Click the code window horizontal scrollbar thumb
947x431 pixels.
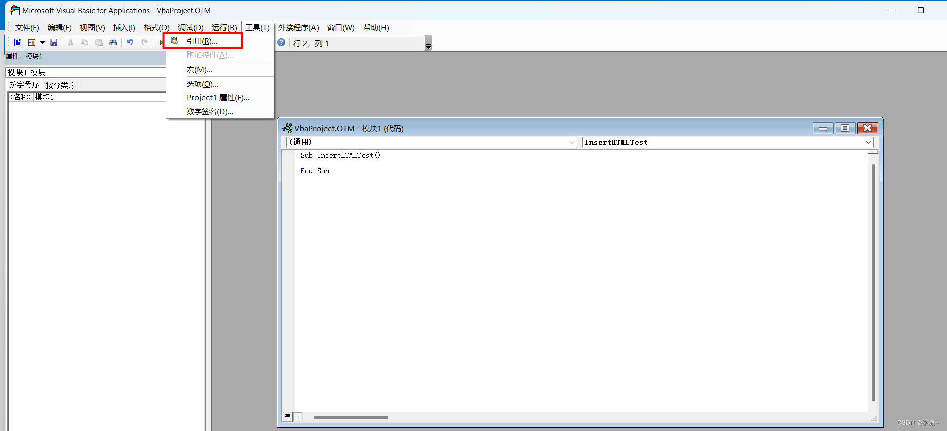(x=351, y=417)
